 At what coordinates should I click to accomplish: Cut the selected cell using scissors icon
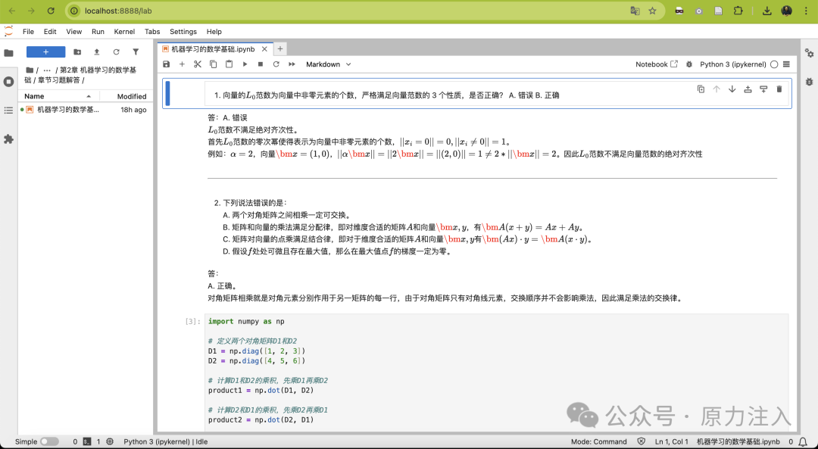click(197, 64)
